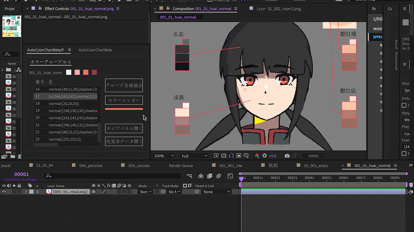414x232 pixels.
Task: Open the Full resolution dropdown
Action: click(x=194, y=156)
